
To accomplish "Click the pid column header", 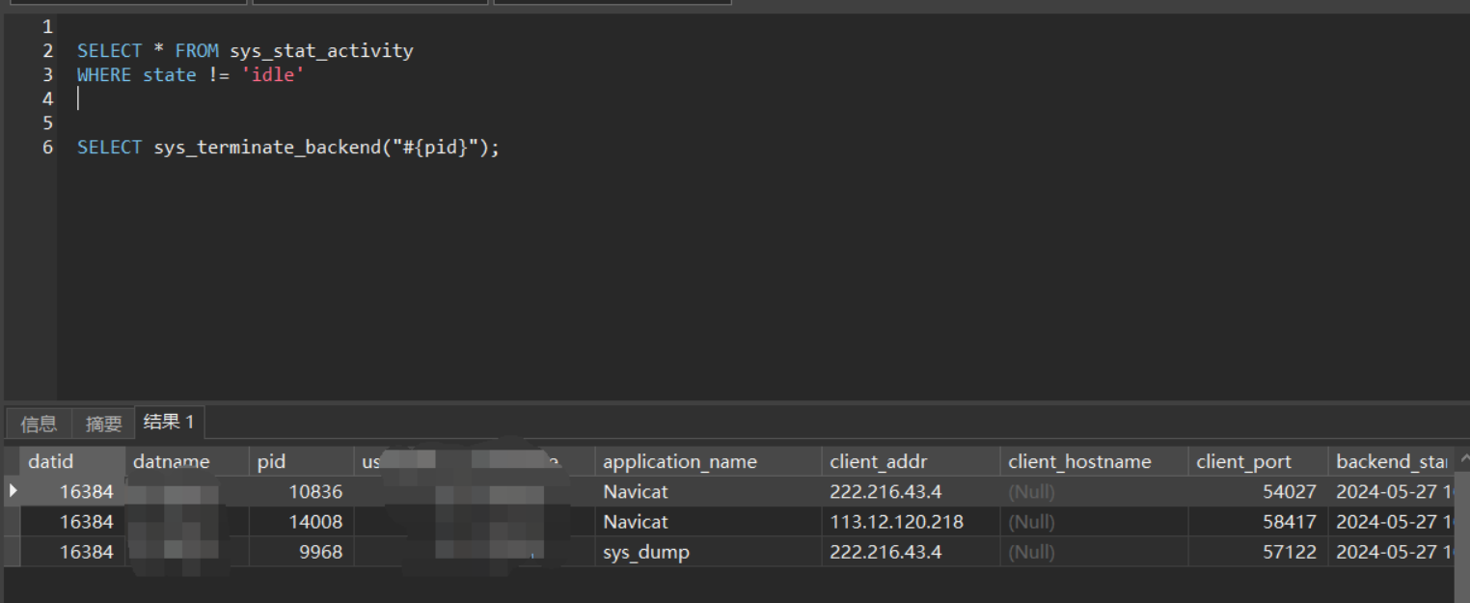I will point(301,461).
